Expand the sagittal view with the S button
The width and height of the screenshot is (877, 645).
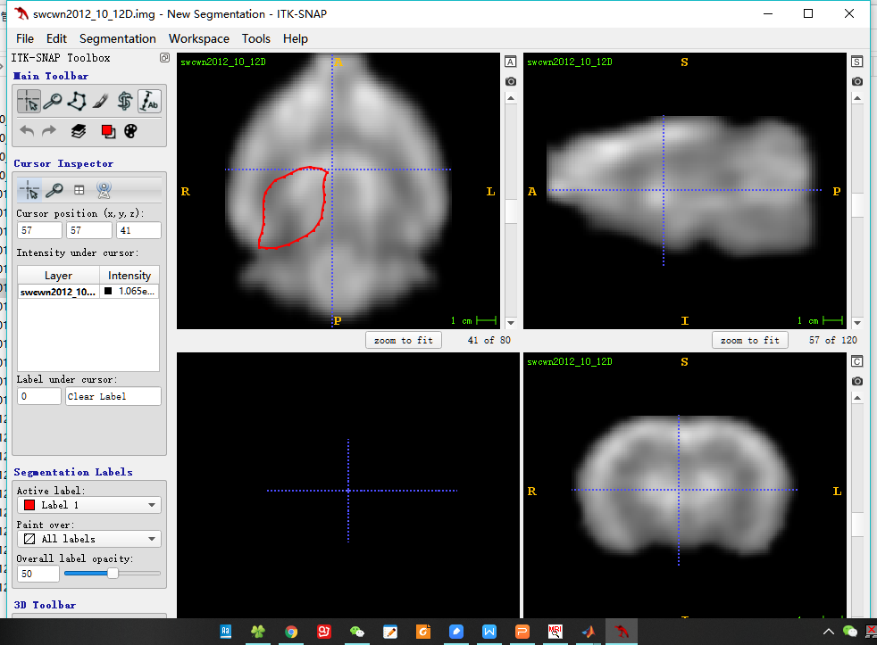856,62
